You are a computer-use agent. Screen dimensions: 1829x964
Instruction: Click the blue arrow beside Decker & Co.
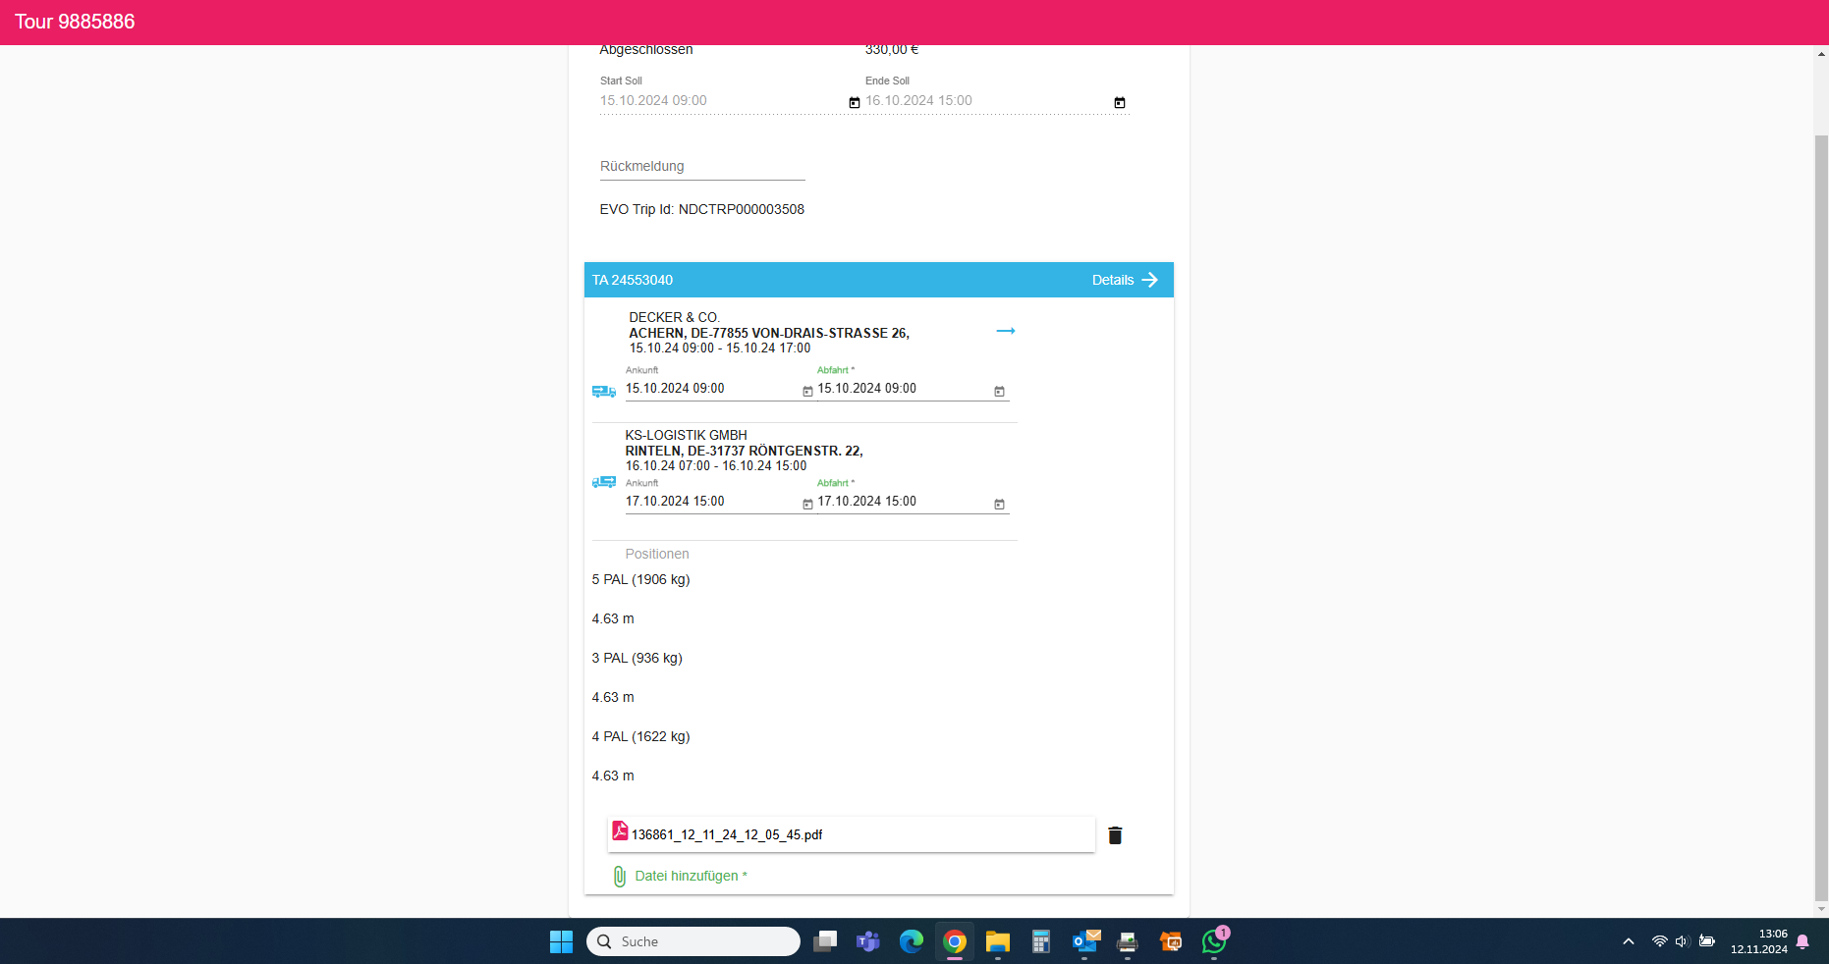click(1006, 331)
